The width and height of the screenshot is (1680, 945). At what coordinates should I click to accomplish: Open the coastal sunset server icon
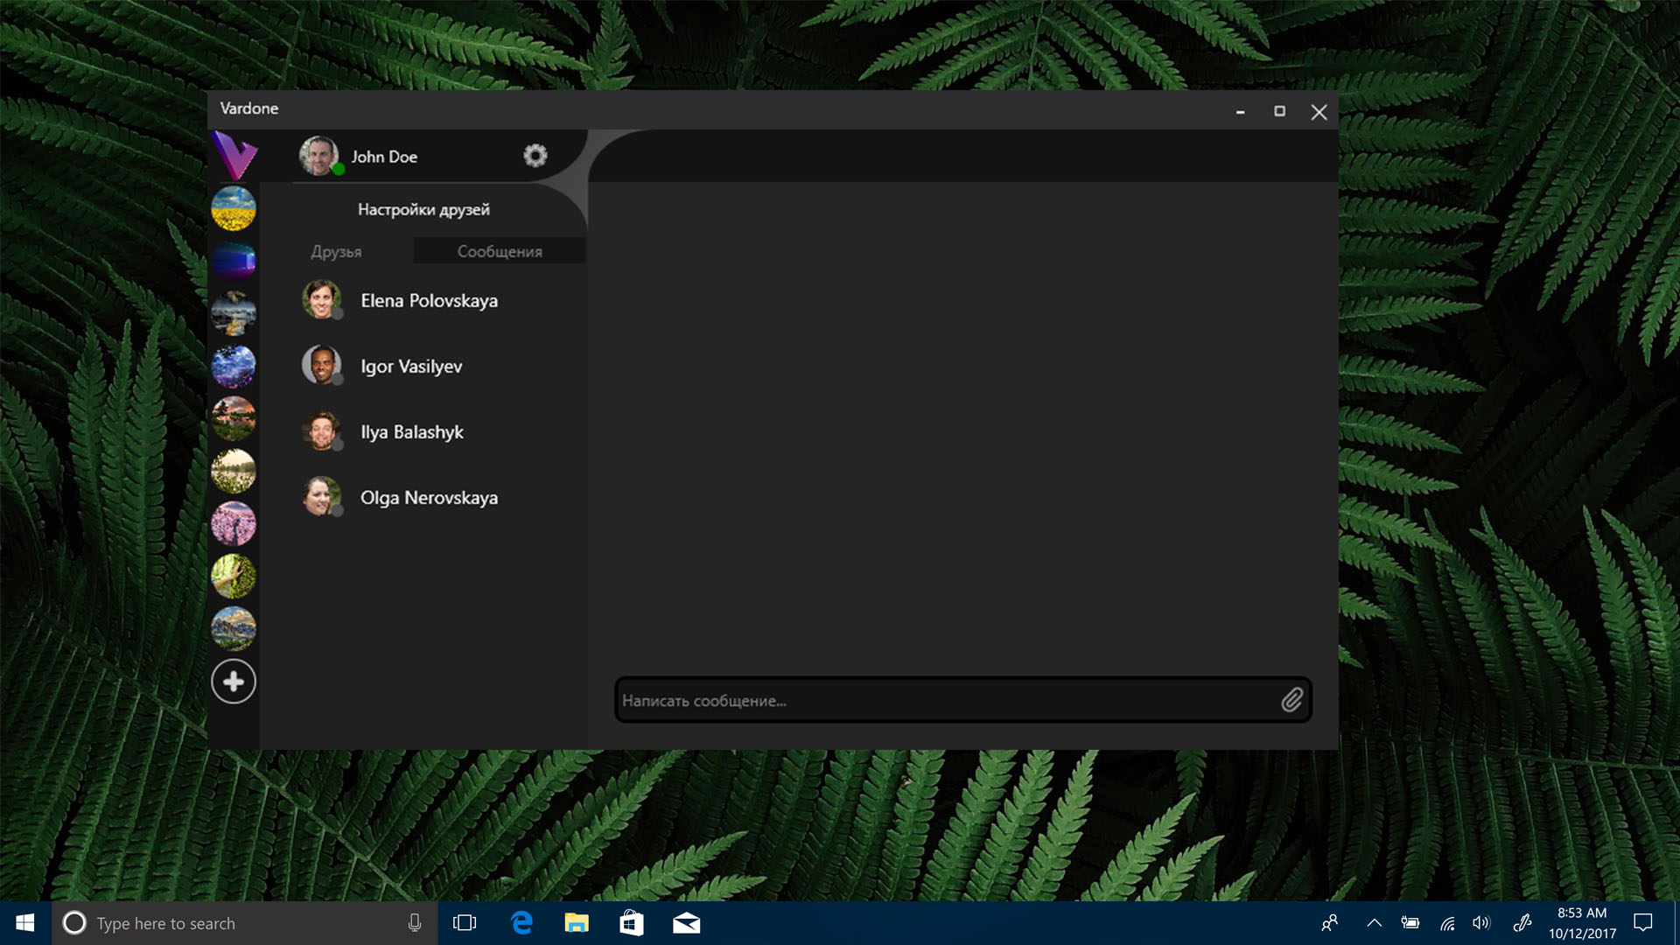234,313
